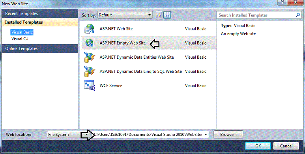Click the search magnifier icon
The image size is (305, 154).
[298, 15]
